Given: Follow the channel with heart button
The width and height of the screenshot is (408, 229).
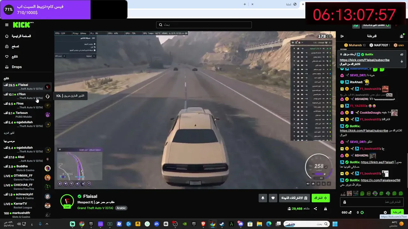Looking at the screenshot, I should pos(273,198).
